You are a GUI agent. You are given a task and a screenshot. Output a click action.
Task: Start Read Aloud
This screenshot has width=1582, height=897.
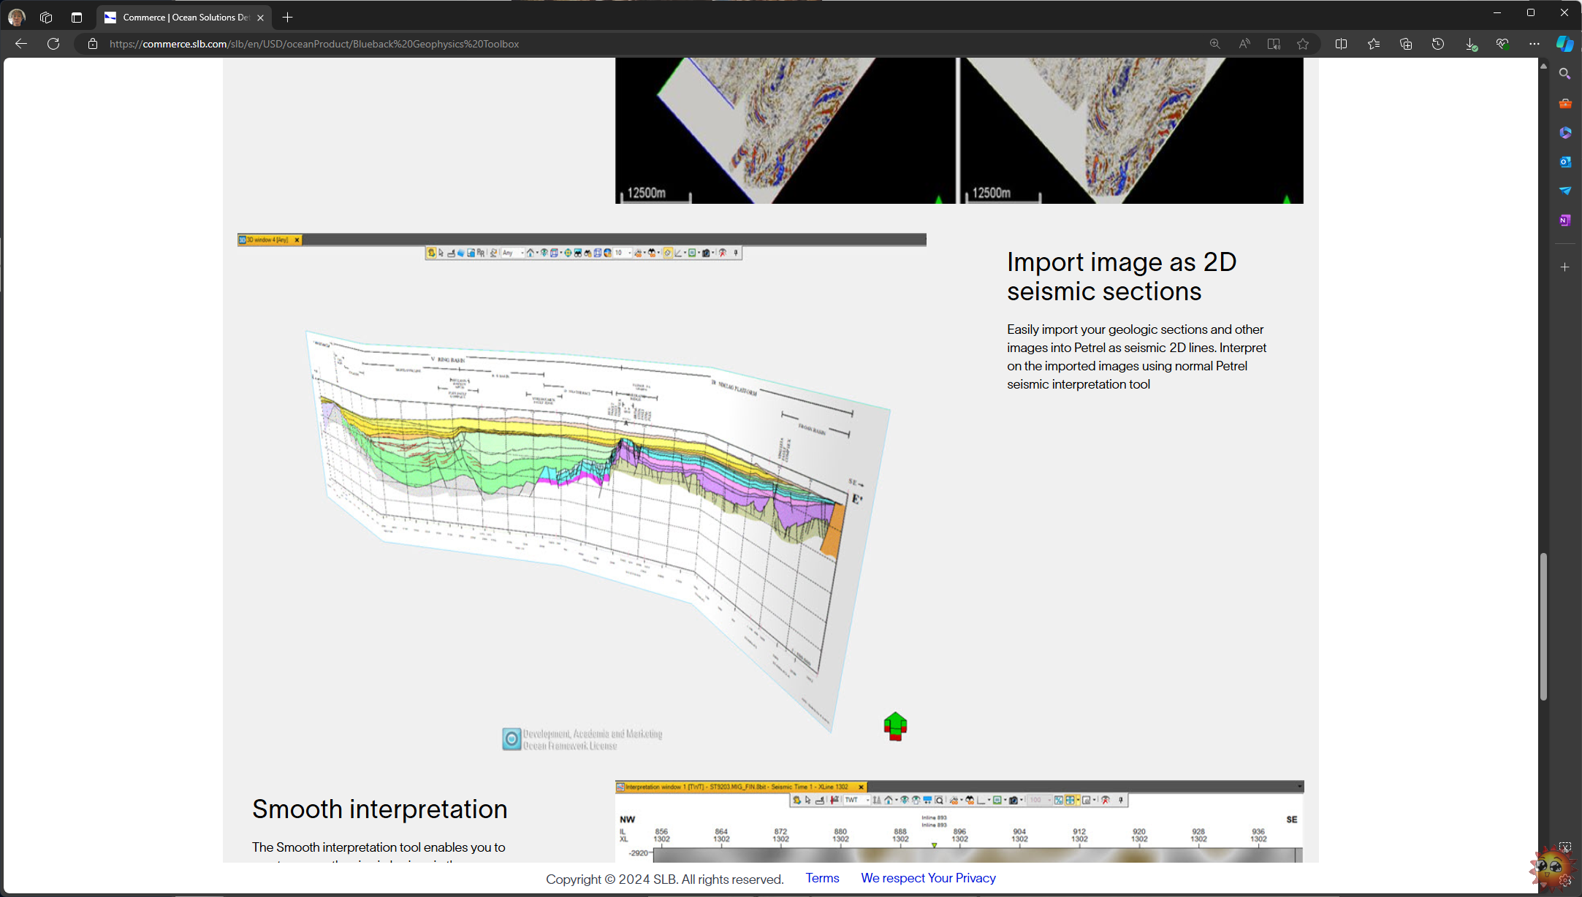pos(1244,44)
